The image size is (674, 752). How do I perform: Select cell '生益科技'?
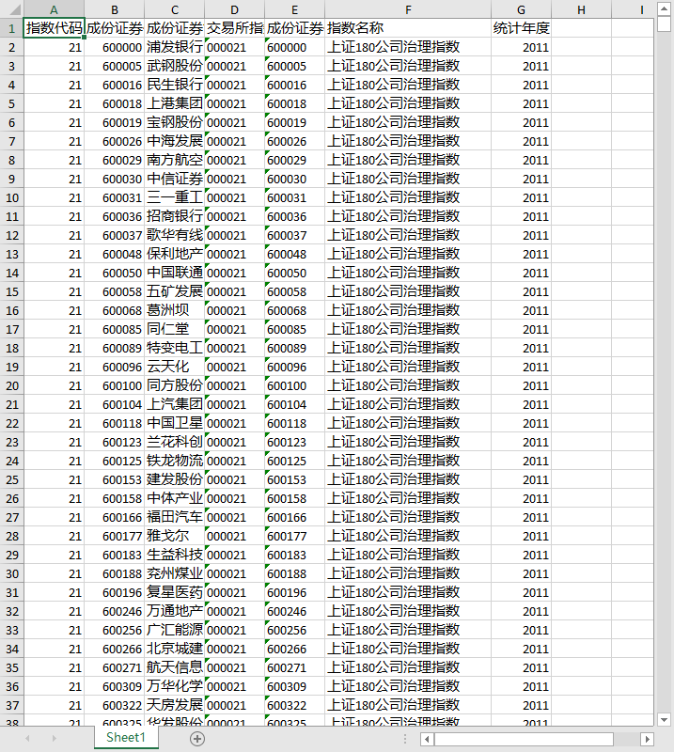tap(175, 555)
